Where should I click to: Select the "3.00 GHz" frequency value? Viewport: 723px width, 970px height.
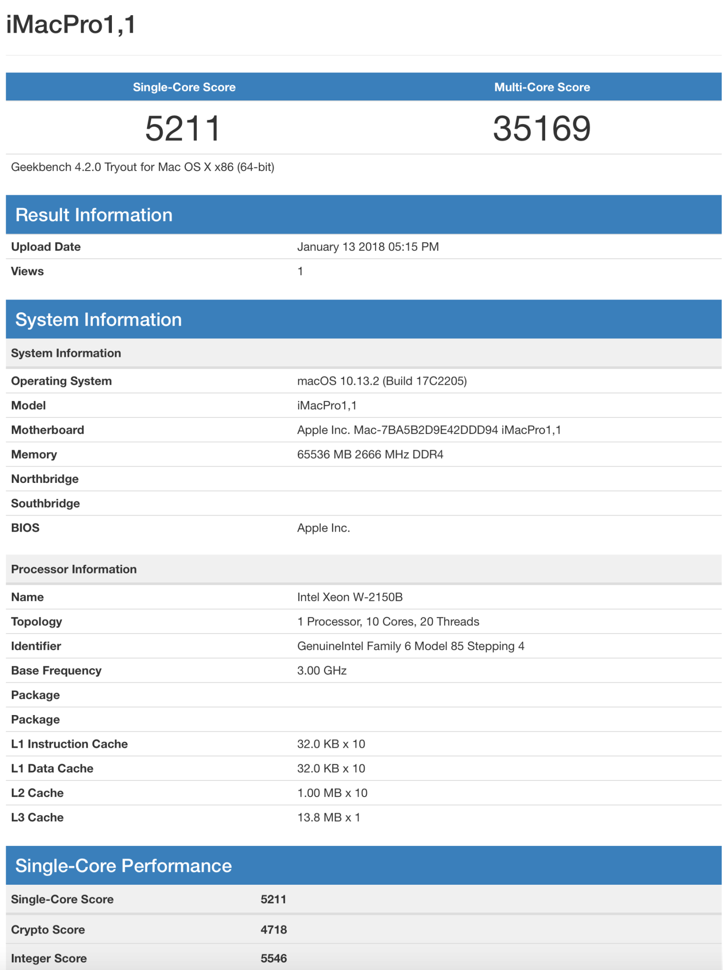pos(322,671)
